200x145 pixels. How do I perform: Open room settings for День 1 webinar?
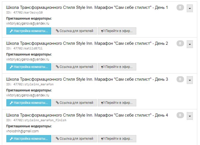click(x=29, y=31)
